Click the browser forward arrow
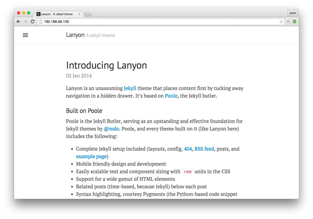Viewport: 313px width, 219px height. 25,22
